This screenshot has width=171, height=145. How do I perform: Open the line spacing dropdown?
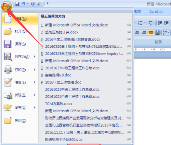166,33
